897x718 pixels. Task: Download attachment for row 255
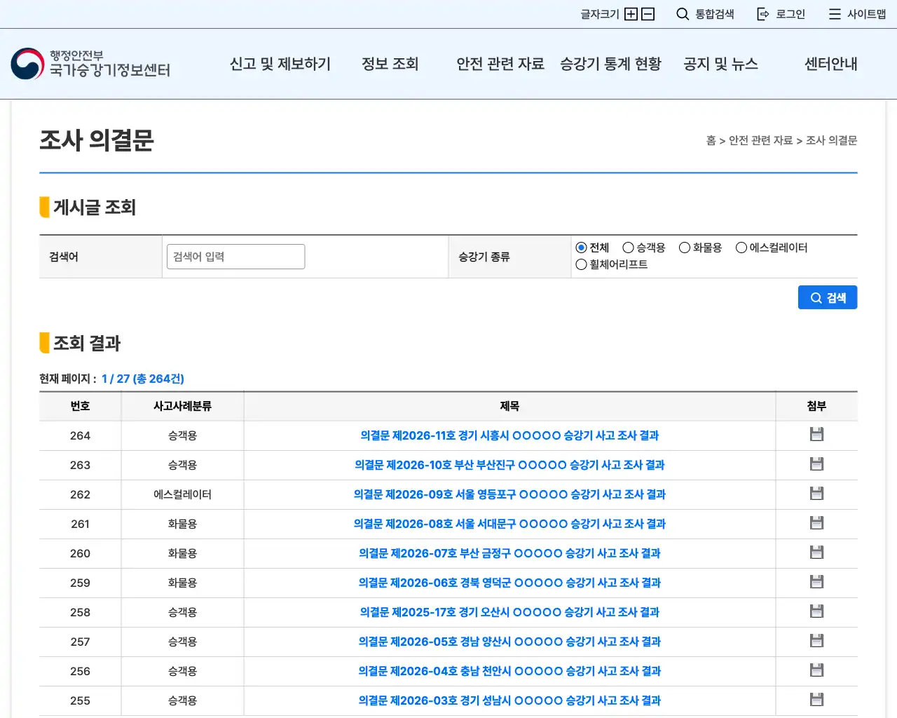click(816, 700)
